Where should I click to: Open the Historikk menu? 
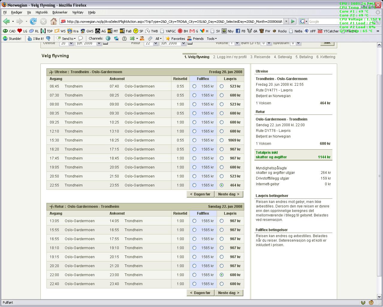(42, 12)
